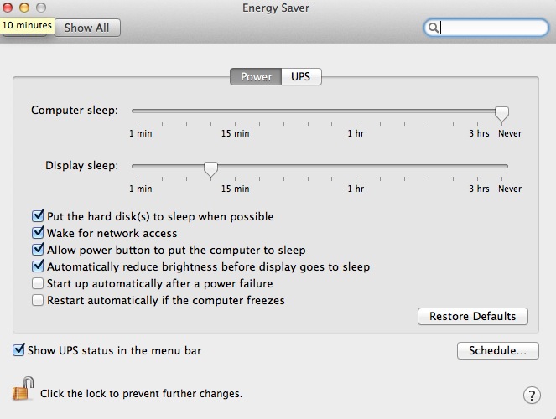Click the 'Click the lock to prevent further changes' text
The image size is (556, 419).
click(141, 394)
